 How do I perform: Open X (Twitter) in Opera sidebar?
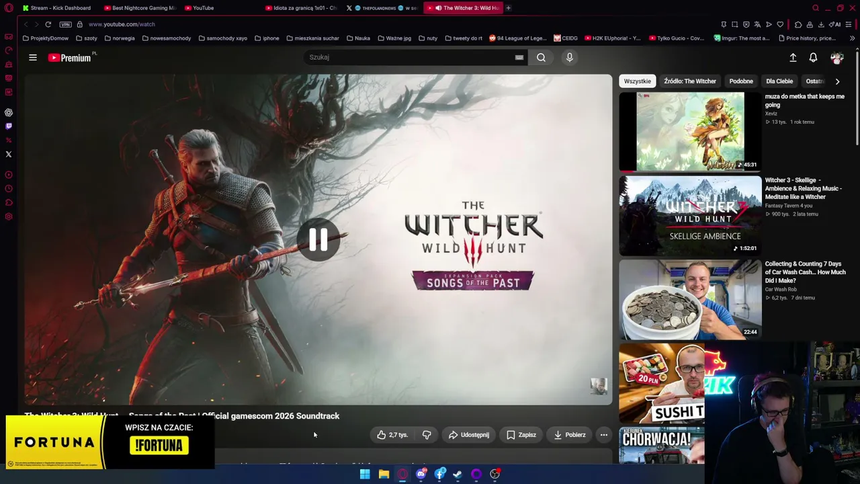pyautogui.click(x=9, y=155)
